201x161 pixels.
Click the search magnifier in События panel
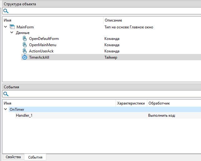point(6,94)
